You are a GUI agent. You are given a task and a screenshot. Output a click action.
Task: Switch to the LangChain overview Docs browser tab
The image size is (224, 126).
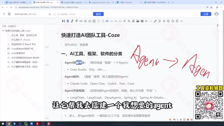[x=101, y=2]
